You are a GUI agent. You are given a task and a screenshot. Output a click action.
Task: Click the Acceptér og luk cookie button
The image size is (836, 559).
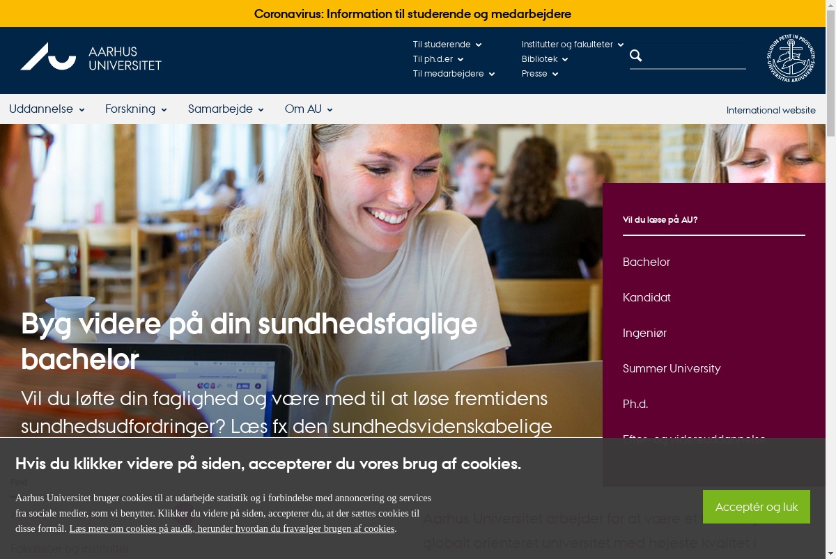pos(757,507)
